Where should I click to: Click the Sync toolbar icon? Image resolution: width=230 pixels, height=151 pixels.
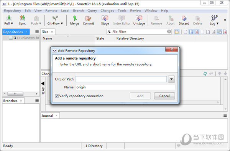[22, 18]
